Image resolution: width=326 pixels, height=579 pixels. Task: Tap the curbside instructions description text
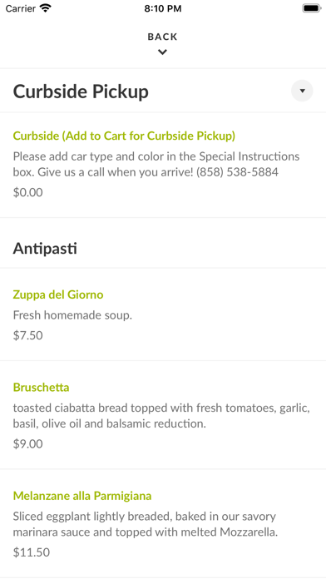(156, 164)
